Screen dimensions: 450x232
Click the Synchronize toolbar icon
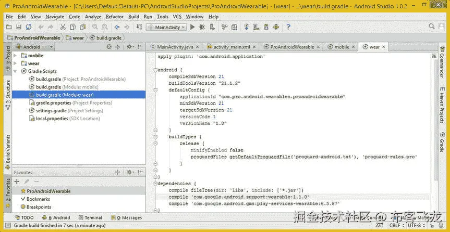(x=28, y=27)
